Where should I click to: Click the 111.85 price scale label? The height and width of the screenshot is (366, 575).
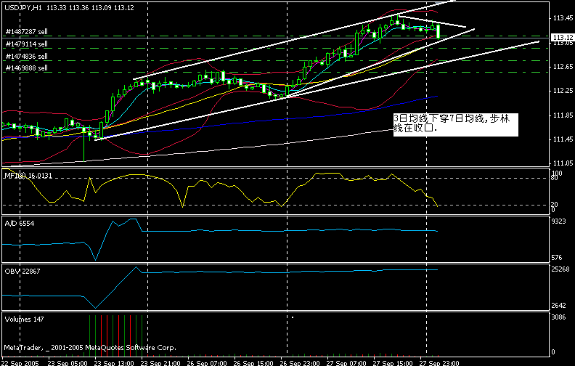coord(563,115)
